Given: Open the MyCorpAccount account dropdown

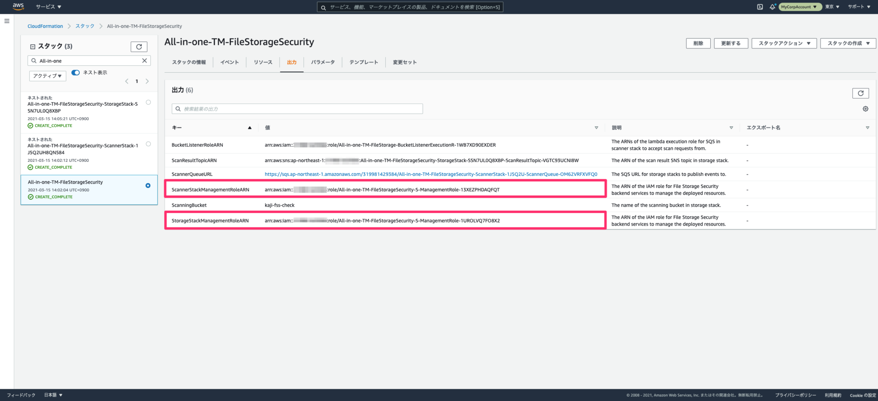Looking at the screenshot, I should [800, 6].
